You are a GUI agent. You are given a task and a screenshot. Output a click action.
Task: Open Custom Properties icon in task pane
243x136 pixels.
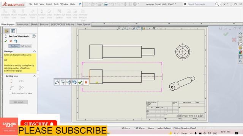[x=240, y=57]
